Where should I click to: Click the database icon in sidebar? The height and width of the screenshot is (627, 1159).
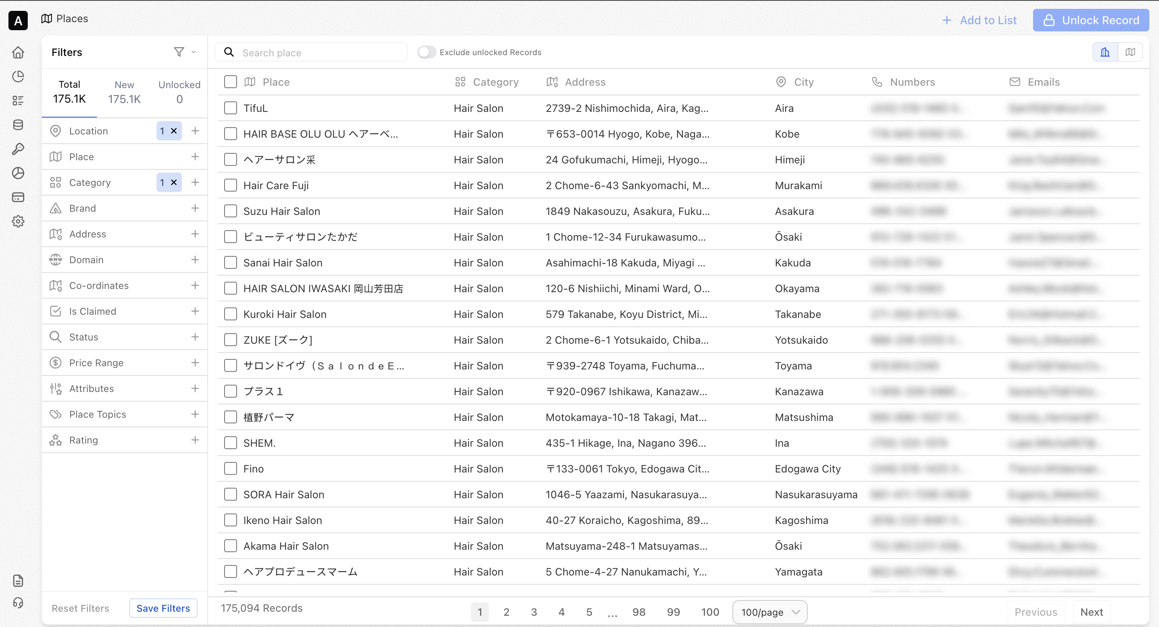[18, 125]
